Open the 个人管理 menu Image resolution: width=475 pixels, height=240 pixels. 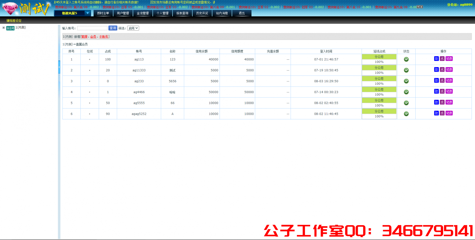tap(162, 13)
